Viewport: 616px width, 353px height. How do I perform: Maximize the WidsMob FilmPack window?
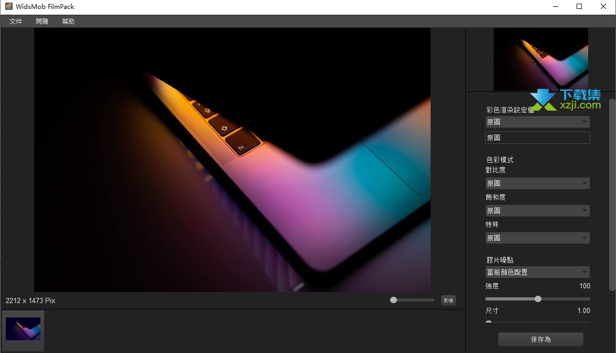(579, 6)
